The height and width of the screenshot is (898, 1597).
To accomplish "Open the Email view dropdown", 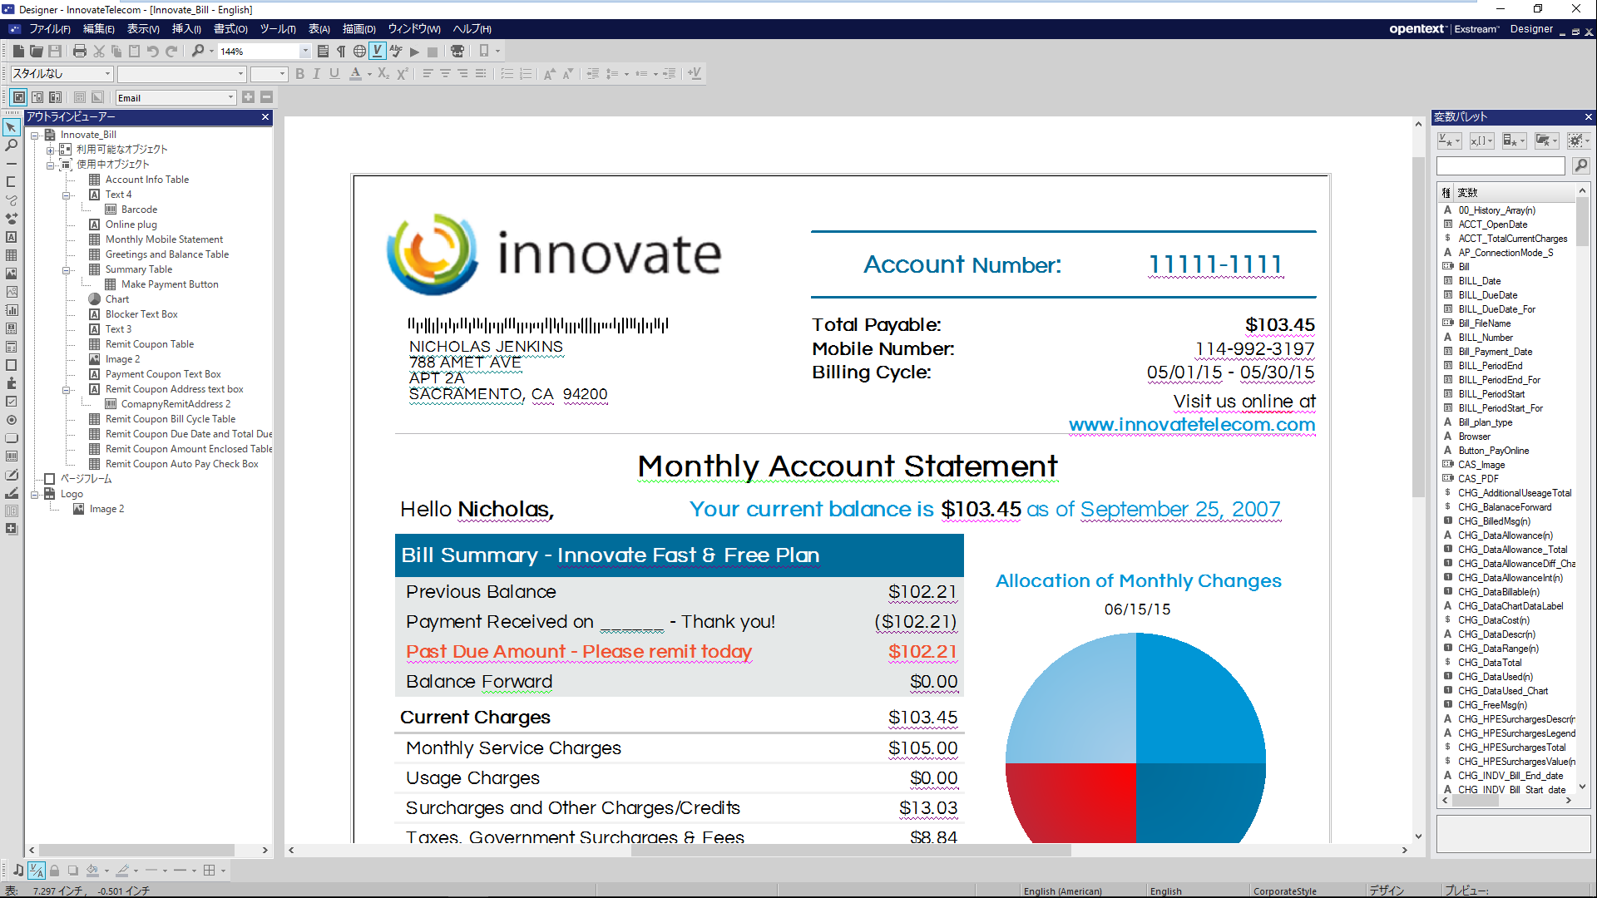I will coord(230,97).
